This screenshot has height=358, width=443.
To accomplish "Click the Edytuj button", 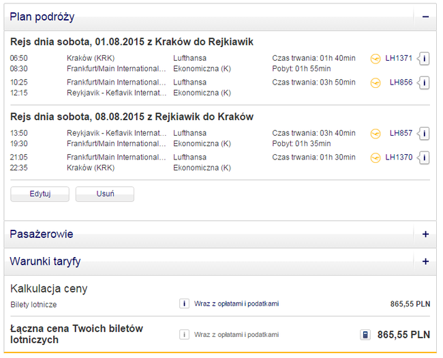I will tap(40, 194).
